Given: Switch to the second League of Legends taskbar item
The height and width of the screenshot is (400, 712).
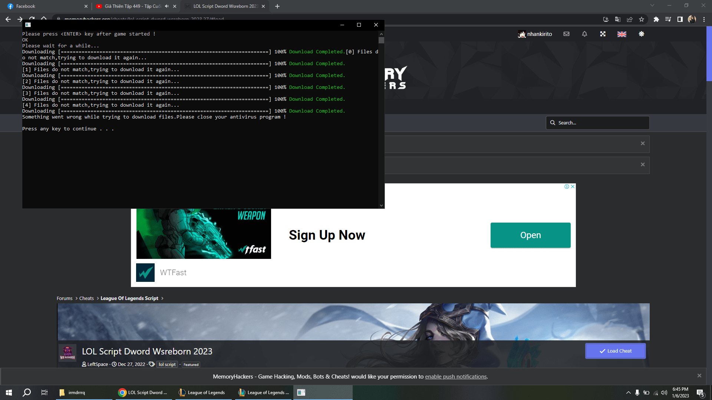Looking at the screenshot, I should click(263, 393).
